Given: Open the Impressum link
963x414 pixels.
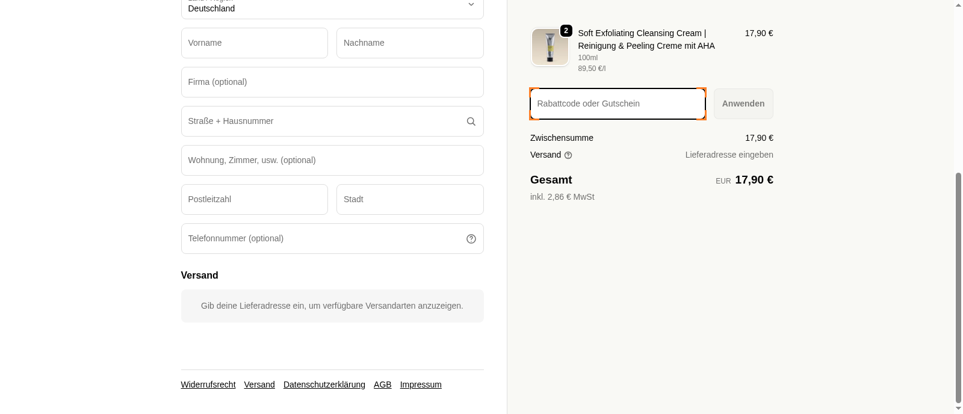Looking at the screenshot, I should 421,385.
